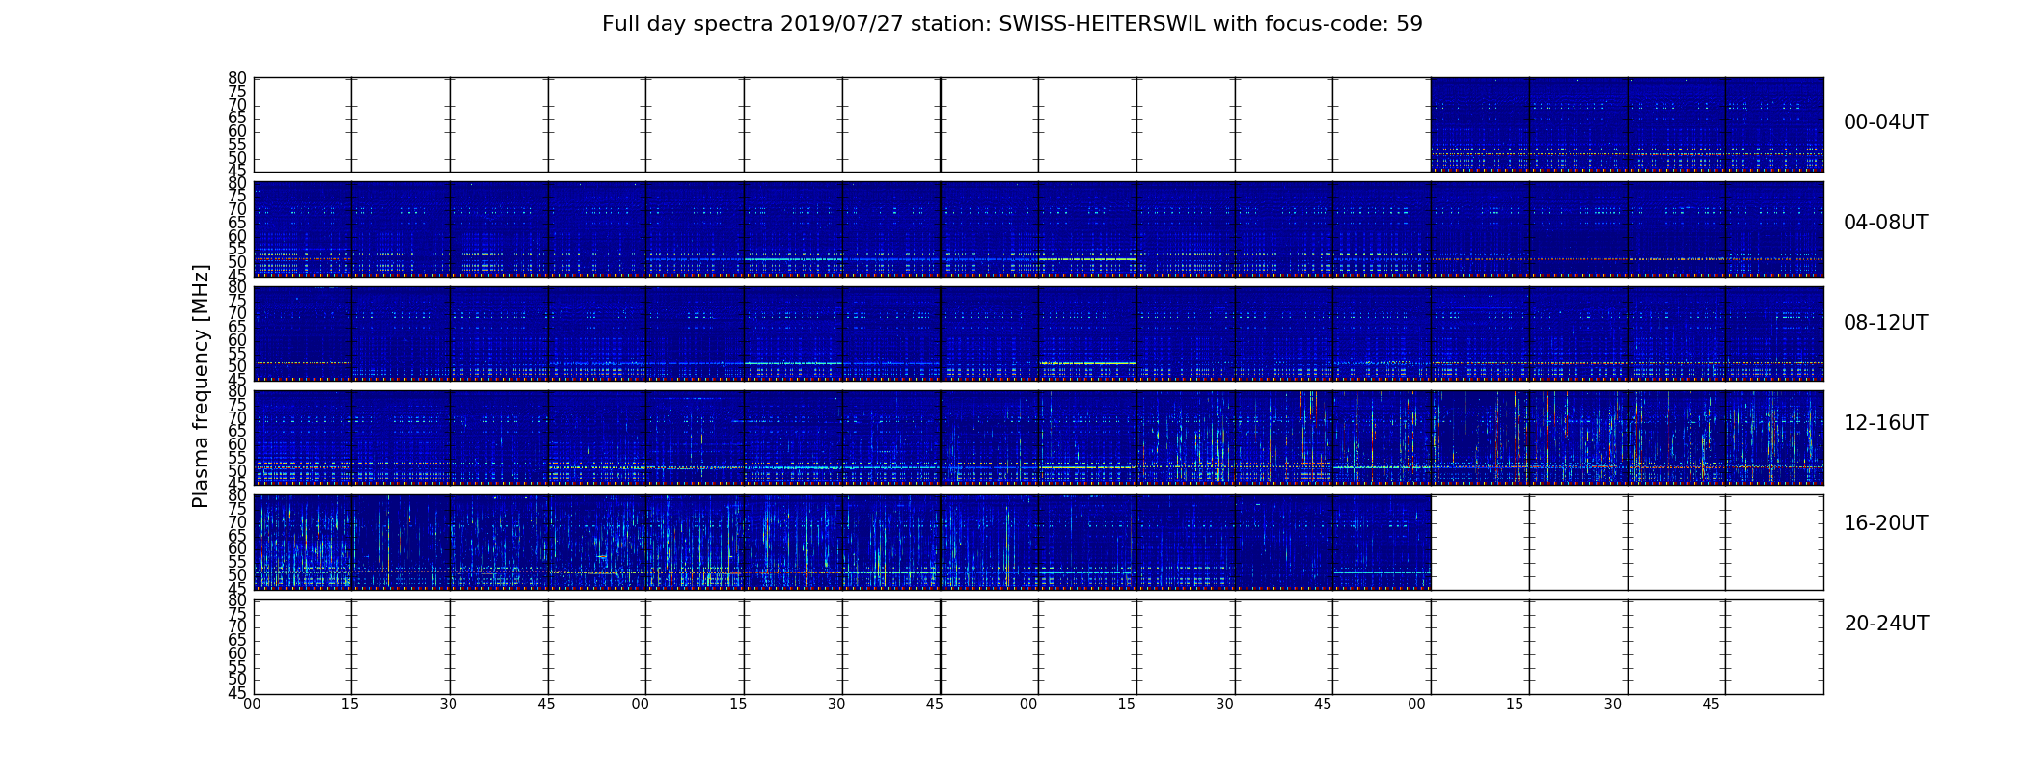Click the 20-24UT panel label

pyautogui.click(x=1886, y=624)
